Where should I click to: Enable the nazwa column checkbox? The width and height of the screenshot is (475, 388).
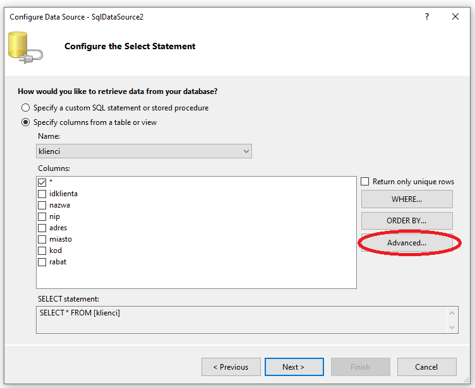point(42,205)
